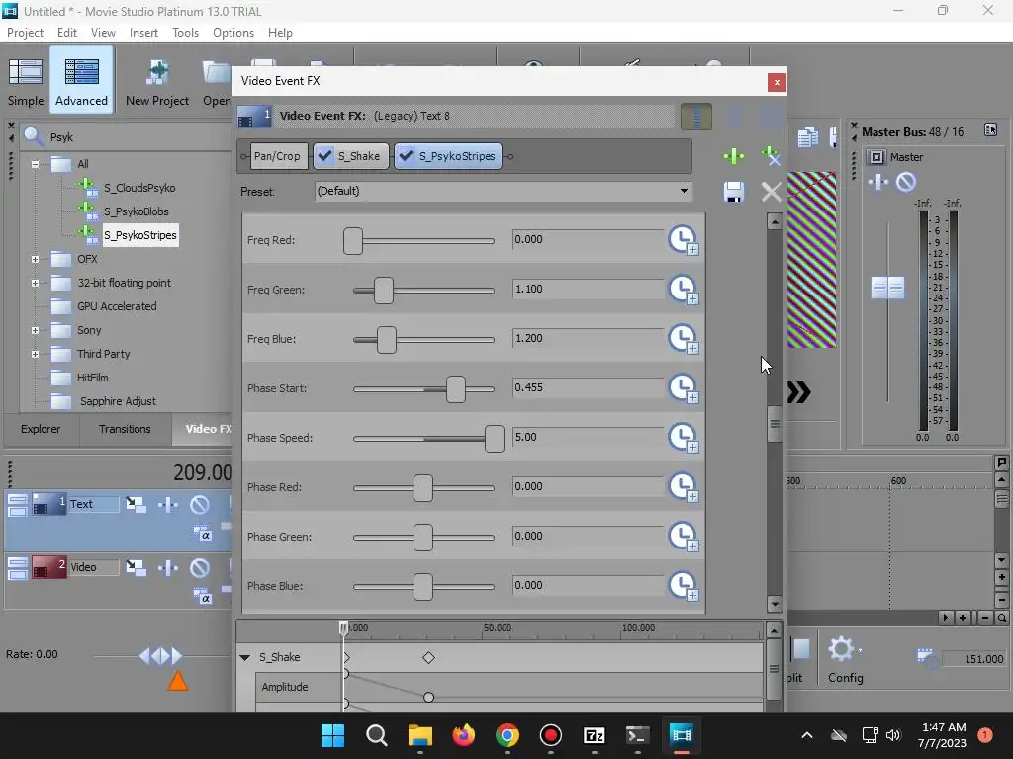Toggle the S_PsykoStripes effect checkbox
The image size is (1013, 759).
coord(407,156)
